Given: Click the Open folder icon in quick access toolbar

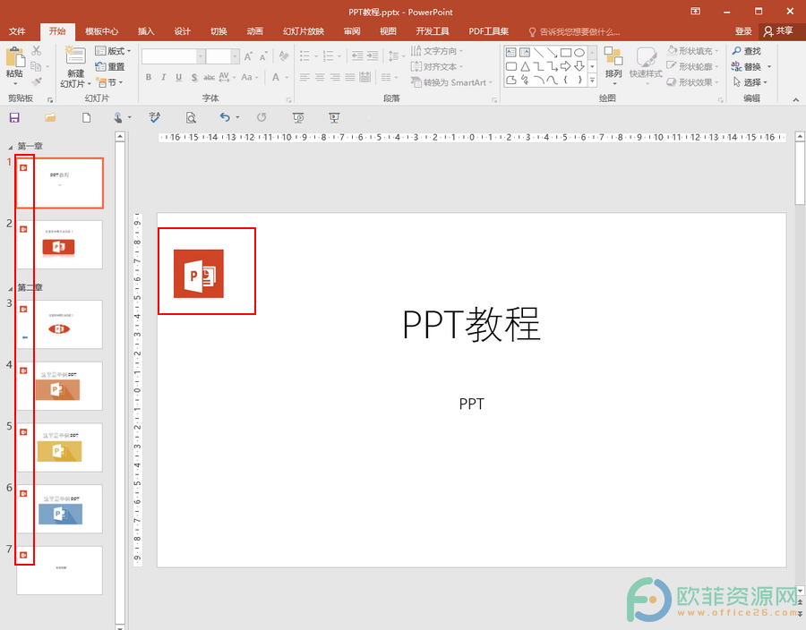Looking at the screenshot, I should point(50,117).
